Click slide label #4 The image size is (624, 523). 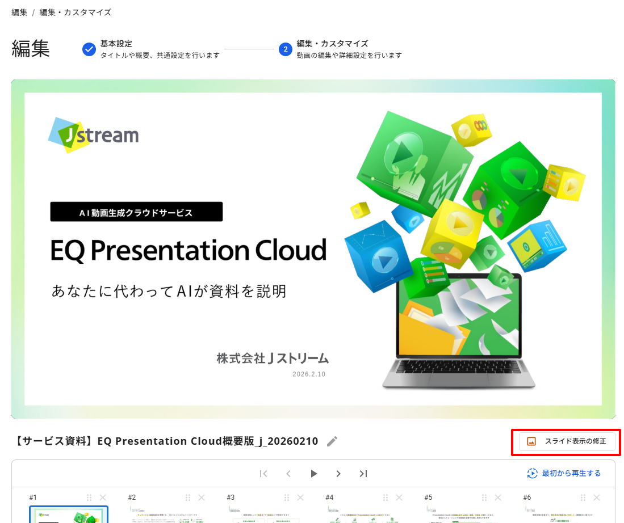coord(329,497)
